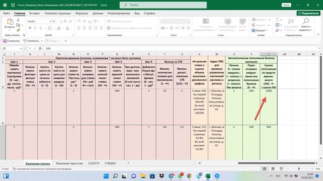Click the Conditional Formatting icon
The height and width of the screenshot is (181, 323).
205,21
